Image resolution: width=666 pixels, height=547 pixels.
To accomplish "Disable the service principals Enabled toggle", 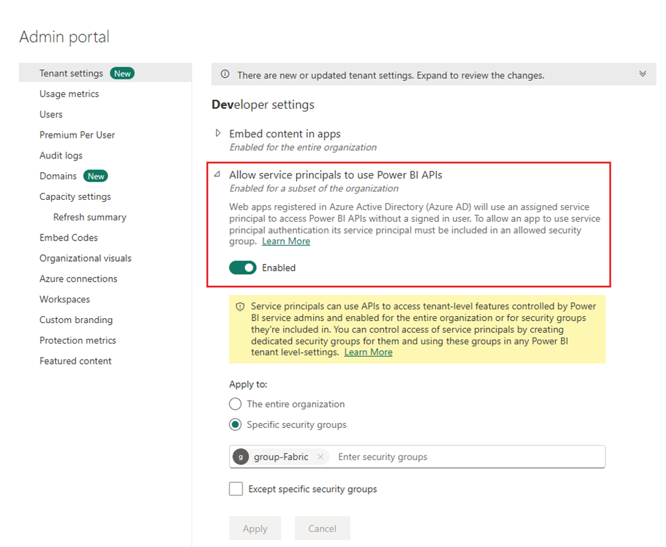I will [242, 267].
